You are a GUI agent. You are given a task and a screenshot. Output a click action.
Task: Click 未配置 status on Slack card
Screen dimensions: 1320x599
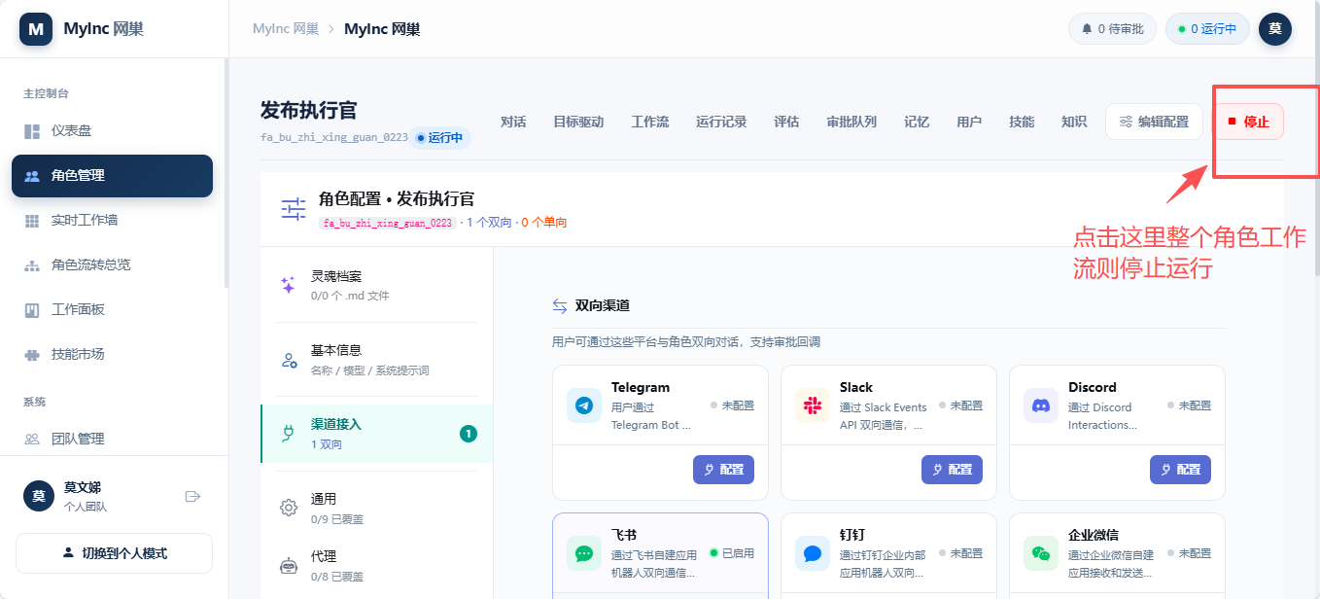click(960, 405)
